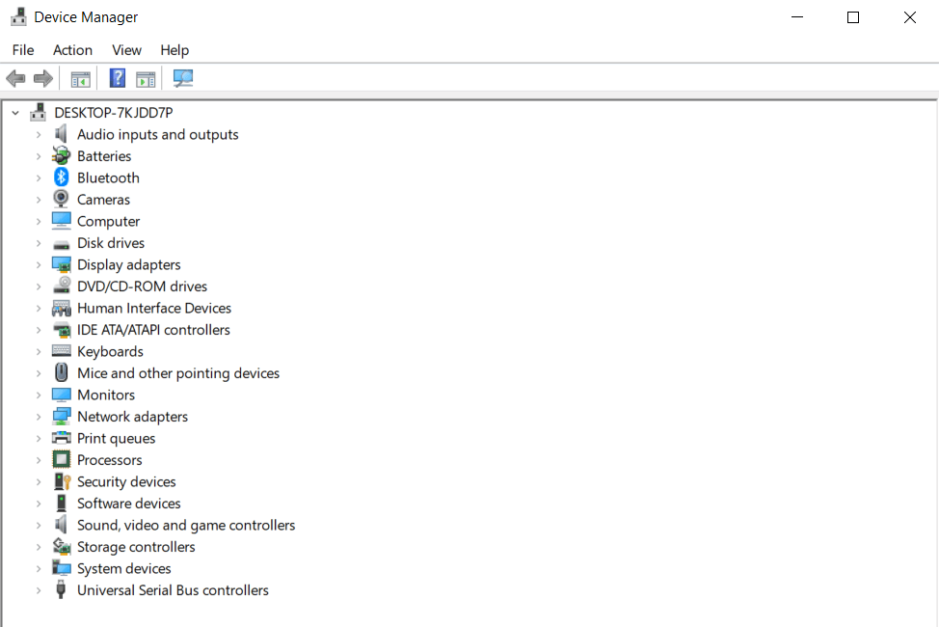Expand the Bluetooth category

(39, 178)
